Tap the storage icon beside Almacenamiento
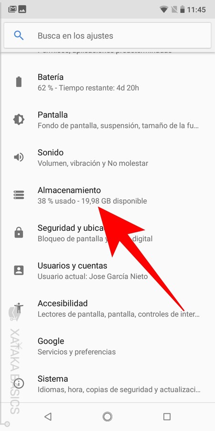Viewport: 215px width, 431px height. [19, 195]
